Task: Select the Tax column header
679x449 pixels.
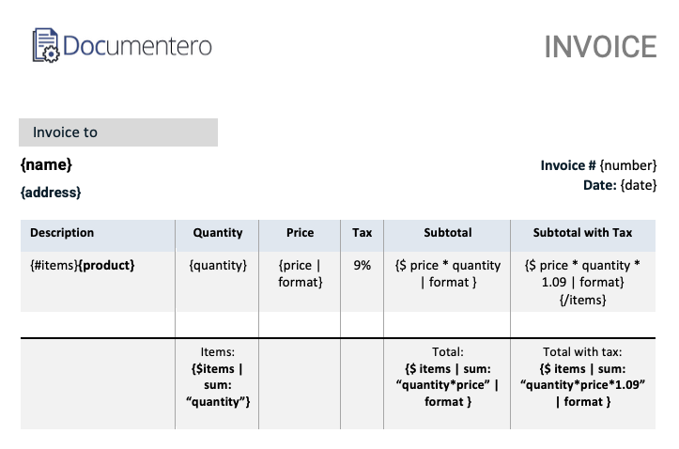Action: [x=362, y=233]
